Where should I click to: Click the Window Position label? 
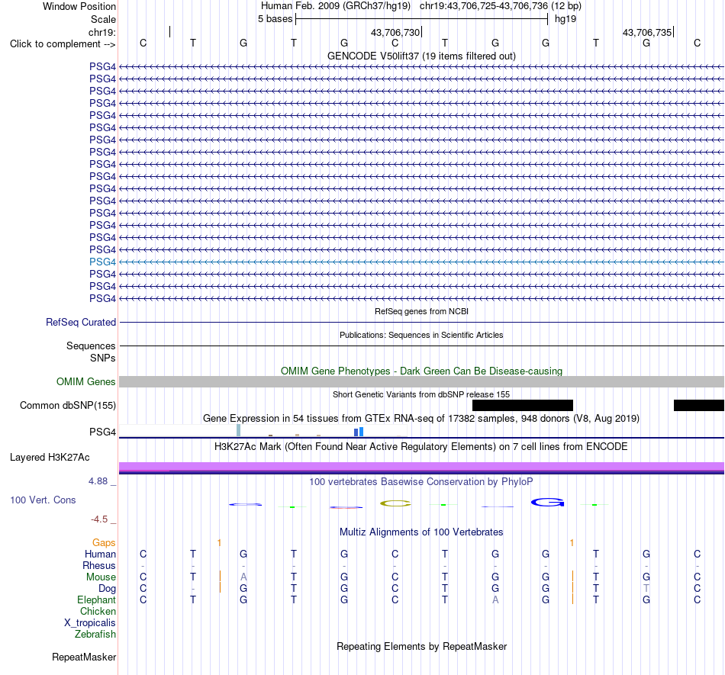click(x=79, y=6)
